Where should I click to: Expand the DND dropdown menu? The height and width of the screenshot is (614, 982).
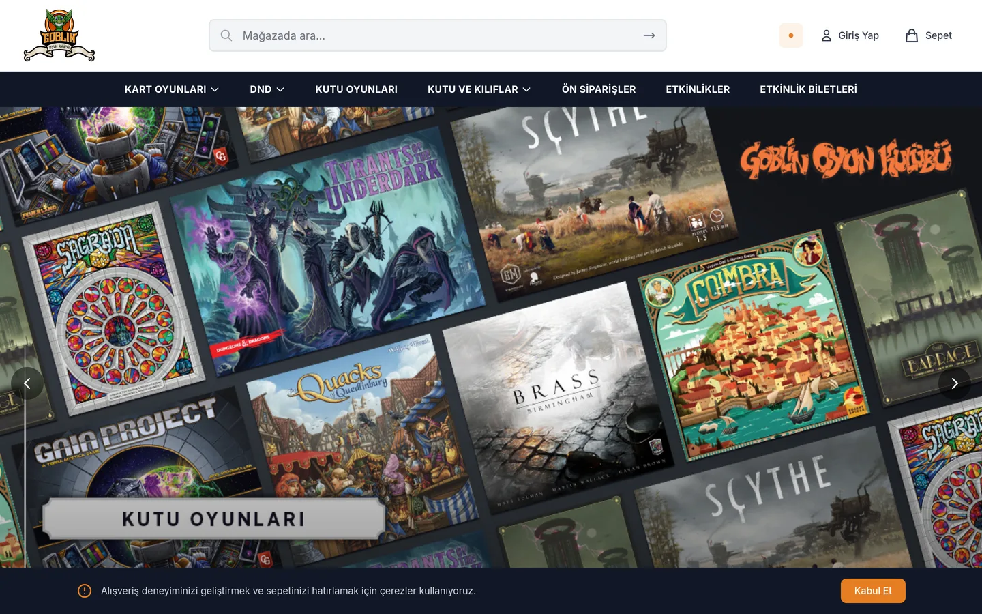click(x=267, y=89)
